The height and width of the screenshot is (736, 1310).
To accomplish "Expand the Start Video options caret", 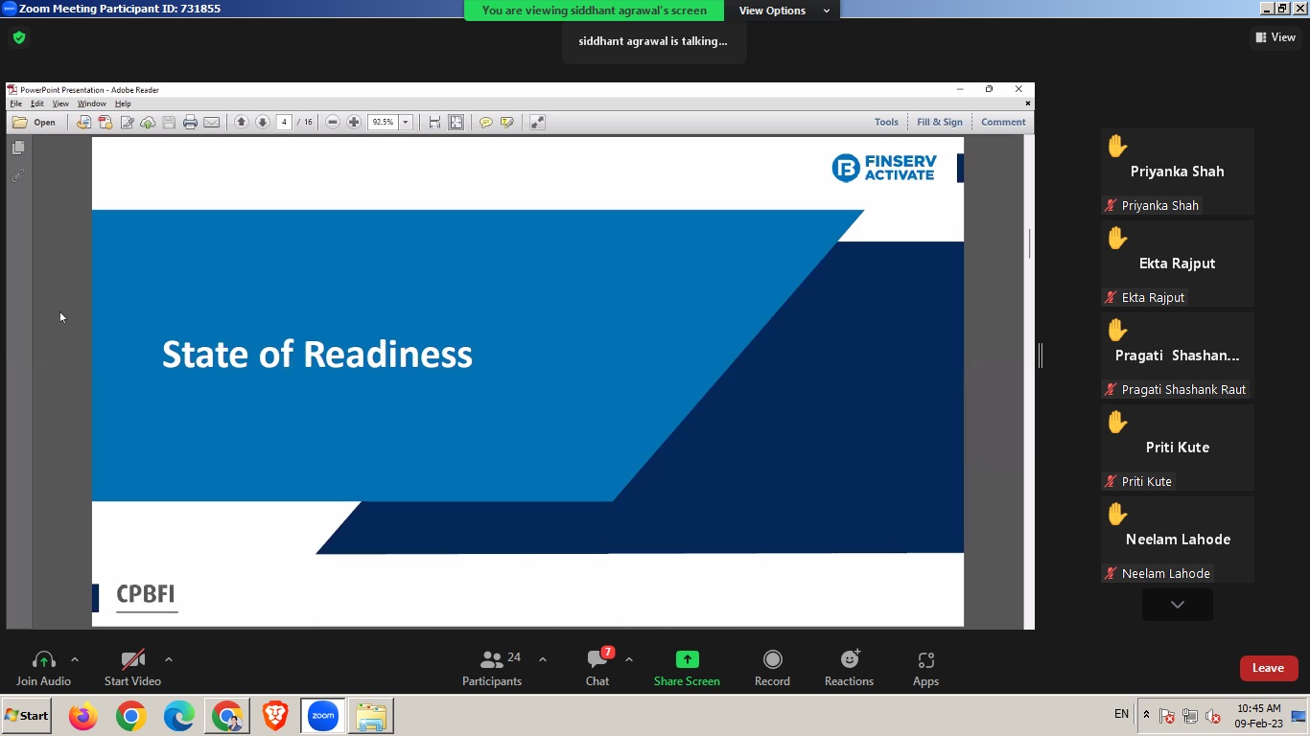I will point(169,659).
